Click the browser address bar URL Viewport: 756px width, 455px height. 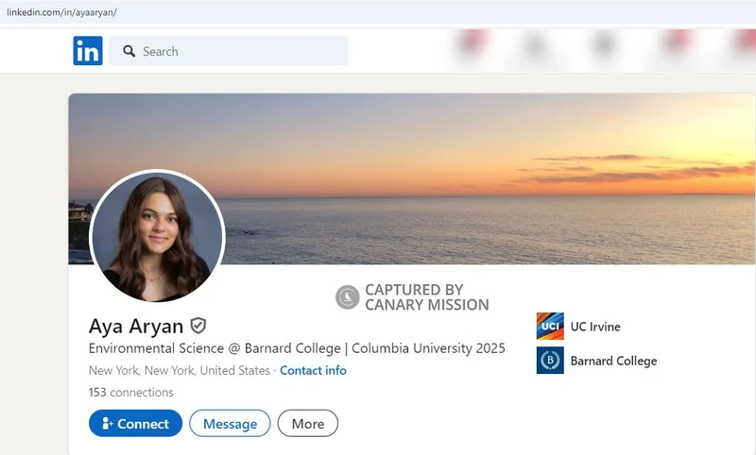click(x=61, y=12)
